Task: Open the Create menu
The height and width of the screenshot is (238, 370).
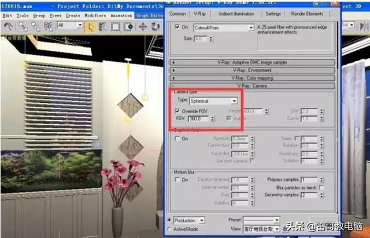Action: pyautogui.click(x=73, y=16)
